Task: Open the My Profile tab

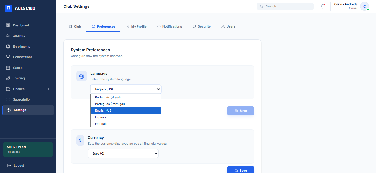Action: point(136,26)
